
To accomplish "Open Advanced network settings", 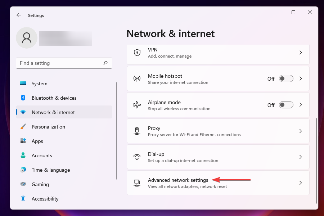I will (178, 180).
